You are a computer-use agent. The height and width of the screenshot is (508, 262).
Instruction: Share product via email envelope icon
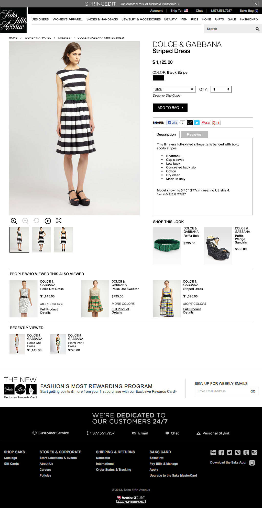(190, 123)
